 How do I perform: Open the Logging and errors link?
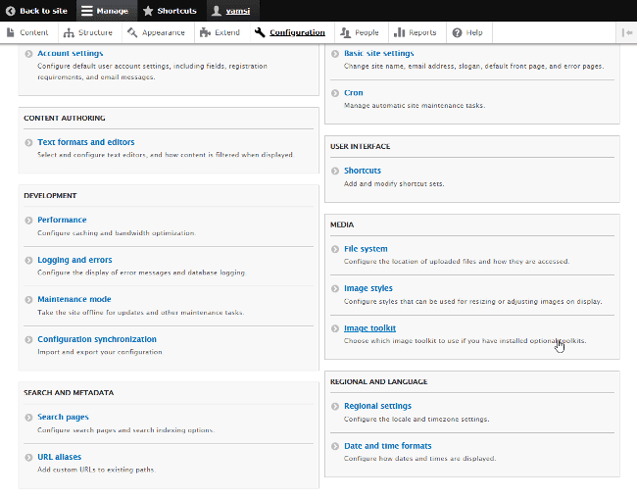coord(74,260)
